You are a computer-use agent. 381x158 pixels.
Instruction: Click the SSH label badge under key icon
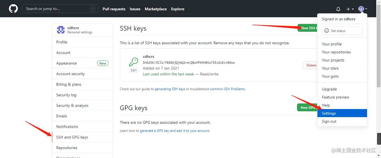[x=134, y=70]
